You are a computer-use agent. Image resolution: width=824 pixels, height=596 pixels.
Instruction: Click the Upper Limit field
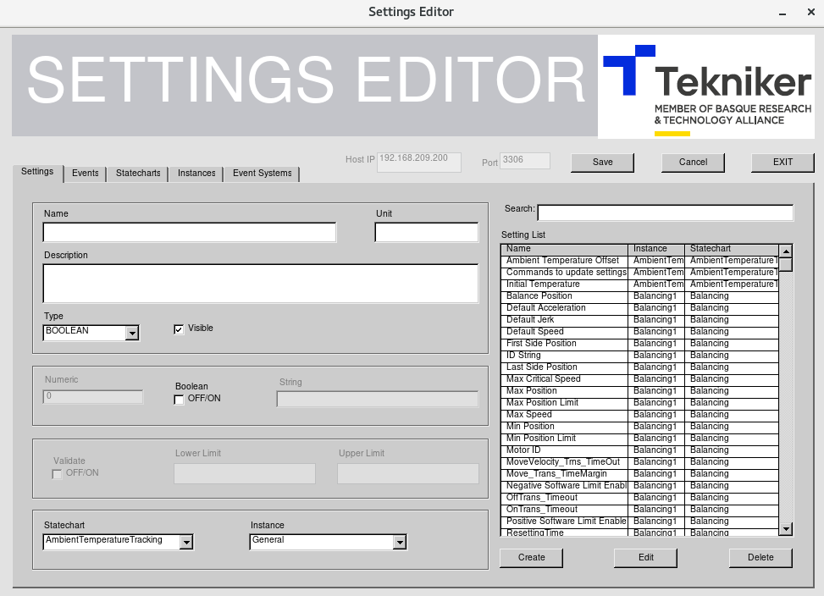[x=408, y=473]
